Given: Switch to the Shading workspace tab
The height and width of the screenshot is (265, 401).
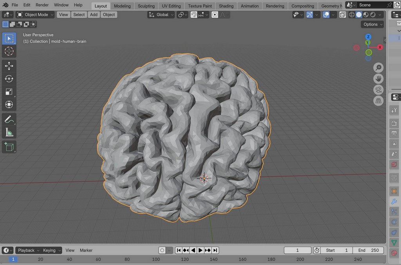Looking at the screenshot, I should click(226, 6).
